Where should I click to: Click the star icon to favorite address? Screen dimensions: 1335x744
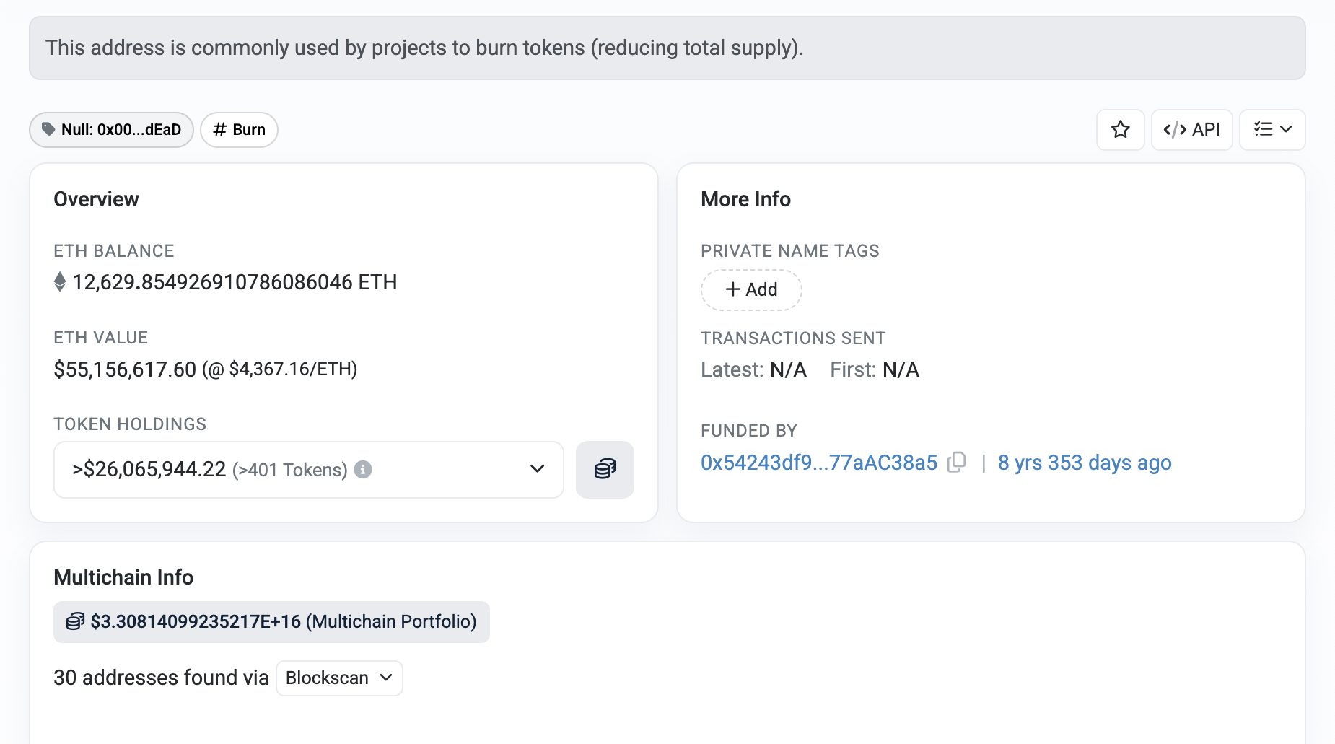1120,130
